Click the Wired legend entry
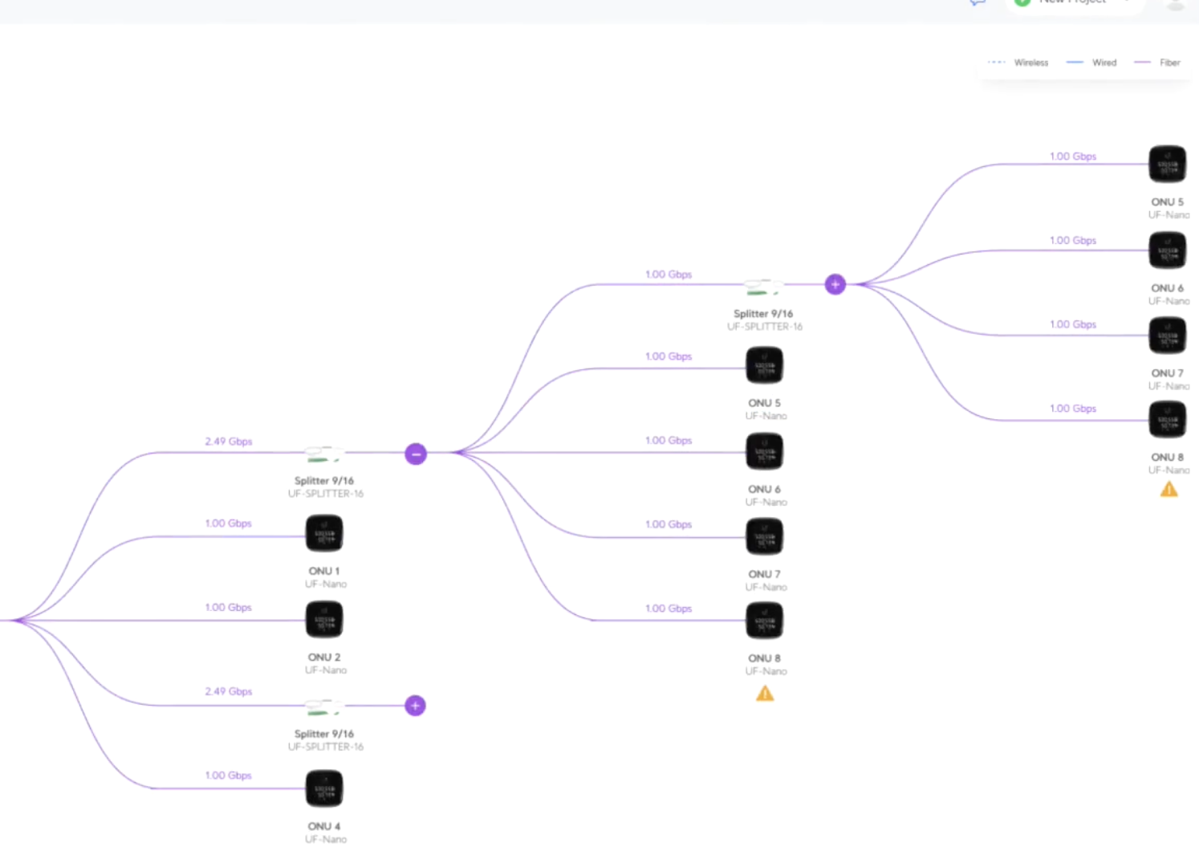Viewport: 1199px width, 851px height. pyautogui.click(x=1093, y=63)
